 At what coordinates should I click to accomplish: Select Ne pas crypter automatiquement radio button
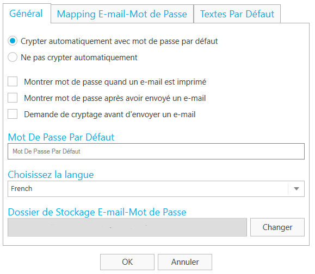tap(13, 58)
